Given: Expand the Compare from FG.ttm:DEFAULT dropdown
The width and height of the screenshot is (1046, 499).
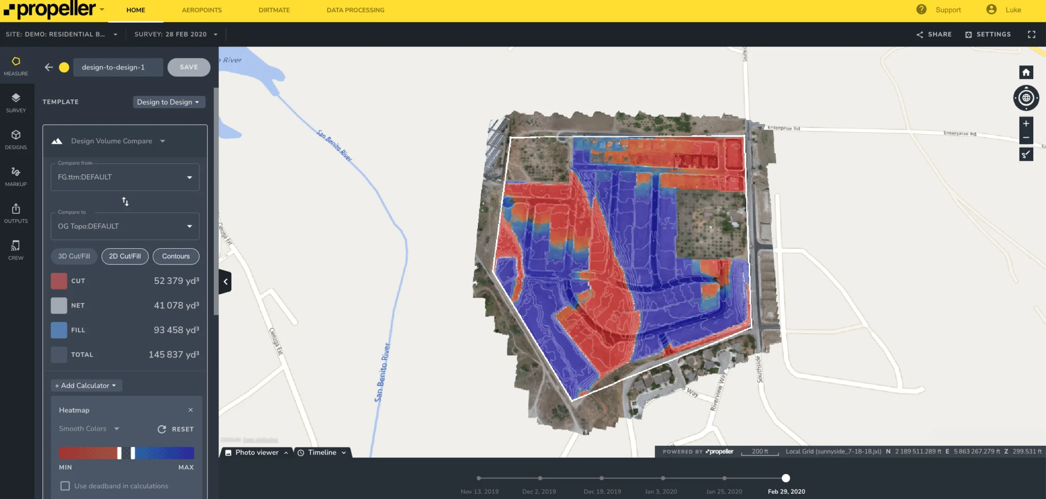Looking at the screenshot, I should pos(125,177).
